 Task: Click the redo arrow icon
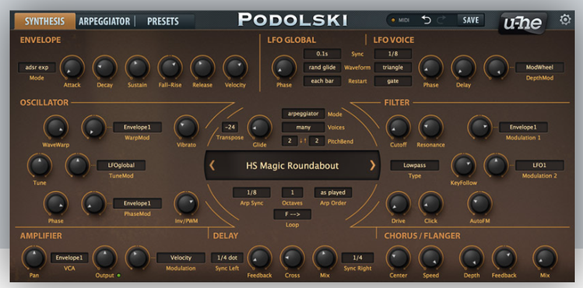[x=441, y=20]
